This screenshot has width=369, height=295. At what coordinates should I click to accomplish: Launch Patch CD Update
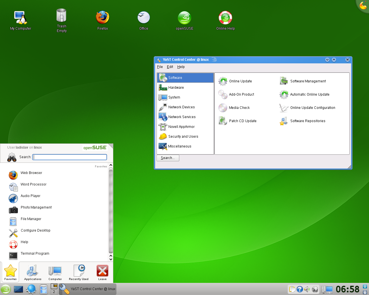[237, 121]
